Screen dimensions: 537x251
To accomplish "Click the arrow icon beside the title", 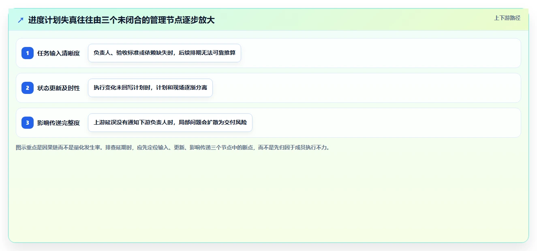I will pyautogui.click(x=21, y=20).
